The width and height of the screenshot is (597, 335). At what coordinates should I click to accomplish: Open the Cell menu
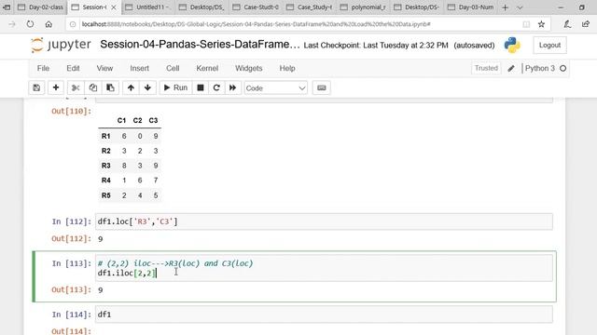(x=173, y=68)
